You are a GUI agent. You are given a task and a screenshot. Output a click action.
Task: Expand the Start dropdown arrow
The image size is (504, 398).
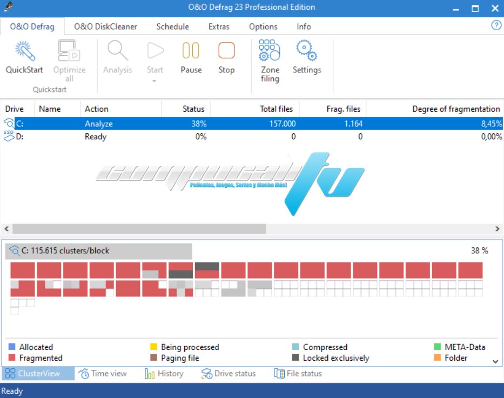(x=154, y=81)
